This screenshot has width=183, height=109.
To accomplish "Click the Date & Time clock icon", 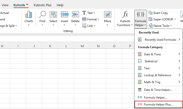I will (140, 54).
